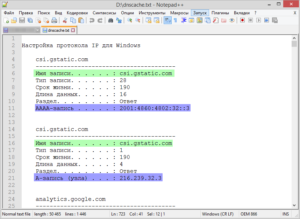Click the vertical scrollbar thumb
The width and height of the screenshot is (300, 219).
[294, 44]
